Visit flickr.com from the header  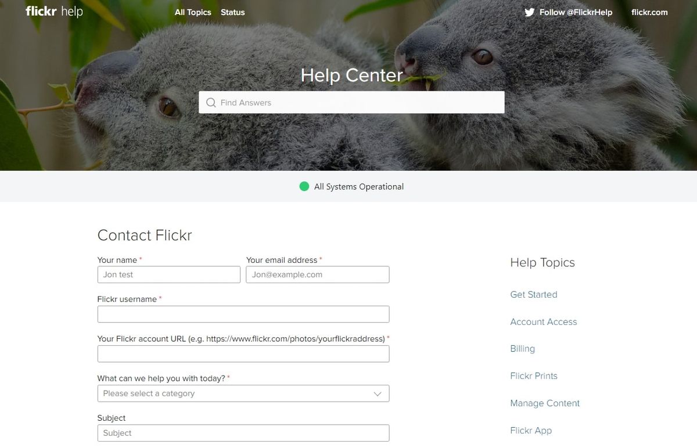[650, 12]
